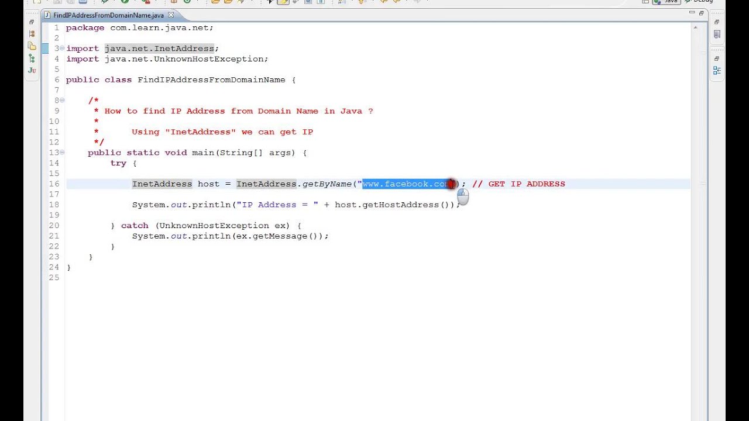749x421 pixels.
Task: Click 'UnknownHostException ex' in catch clause
Action: click(x=222, y=226)
